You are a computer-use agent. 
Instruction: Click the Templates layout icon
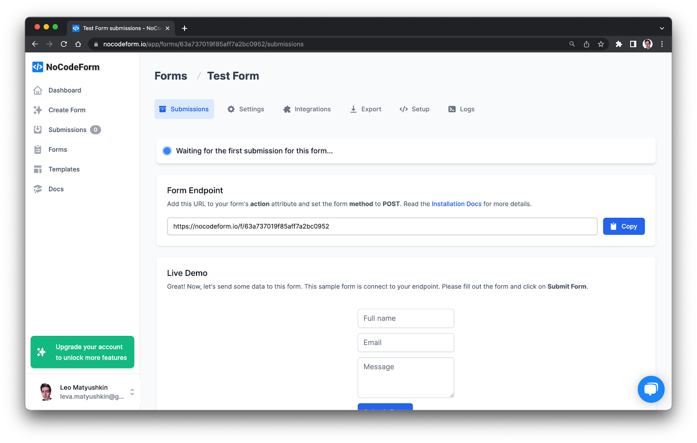pos(38,169)
